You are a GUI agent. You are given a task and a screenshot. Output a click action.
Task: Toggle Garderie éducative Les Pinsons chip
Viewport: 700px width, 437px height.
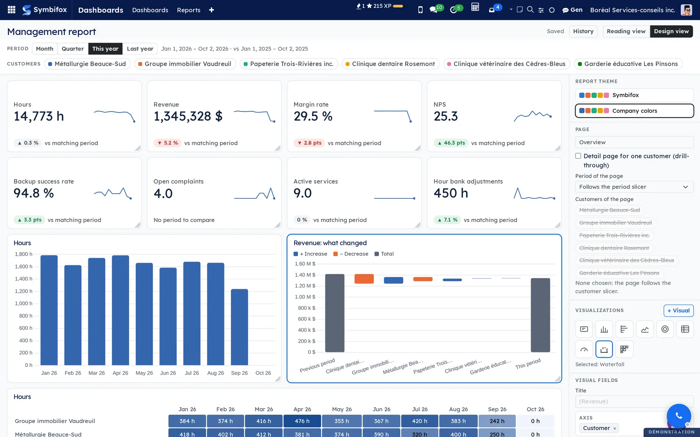click(628, 64)
